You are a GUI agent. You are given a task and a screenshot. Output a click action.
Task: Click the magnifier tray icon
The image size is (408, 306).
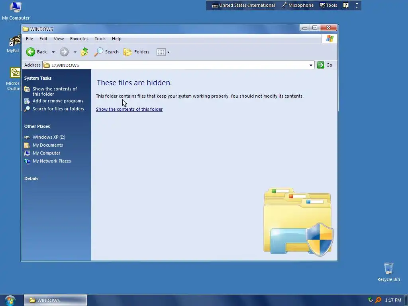click(379, 300)
